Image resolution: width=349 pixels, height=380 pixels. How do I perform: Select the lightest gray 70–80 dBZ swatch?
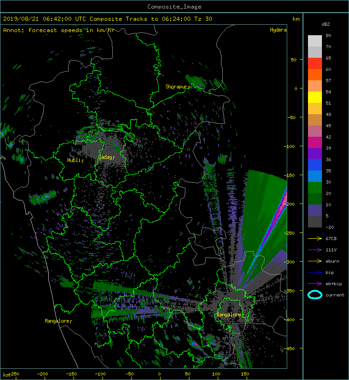[x=315, y=41]
